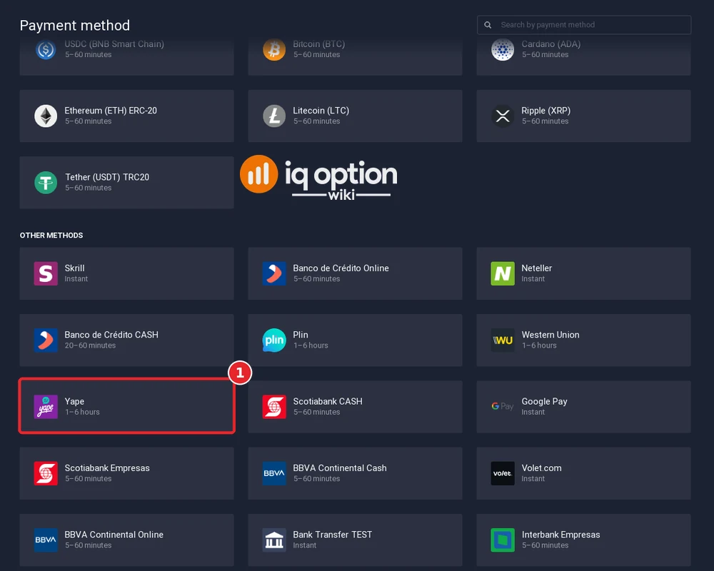Image resolution: width=714 pixels, height=571 pixels.
Task: Select the Volet.com label
Action: (x=541, y=468)
